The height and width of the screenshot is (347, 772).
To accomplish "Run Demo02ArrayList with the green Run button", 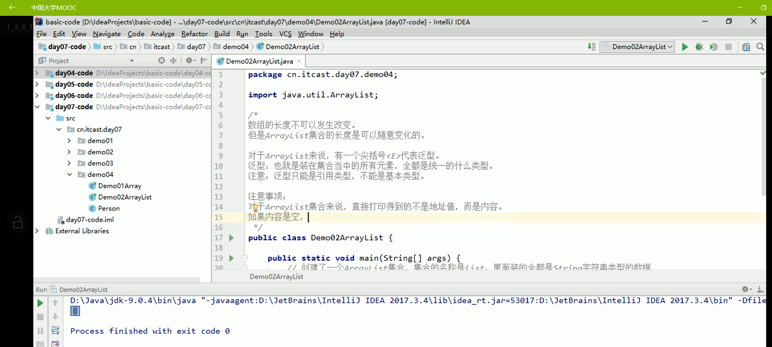I will pos(685,47).
